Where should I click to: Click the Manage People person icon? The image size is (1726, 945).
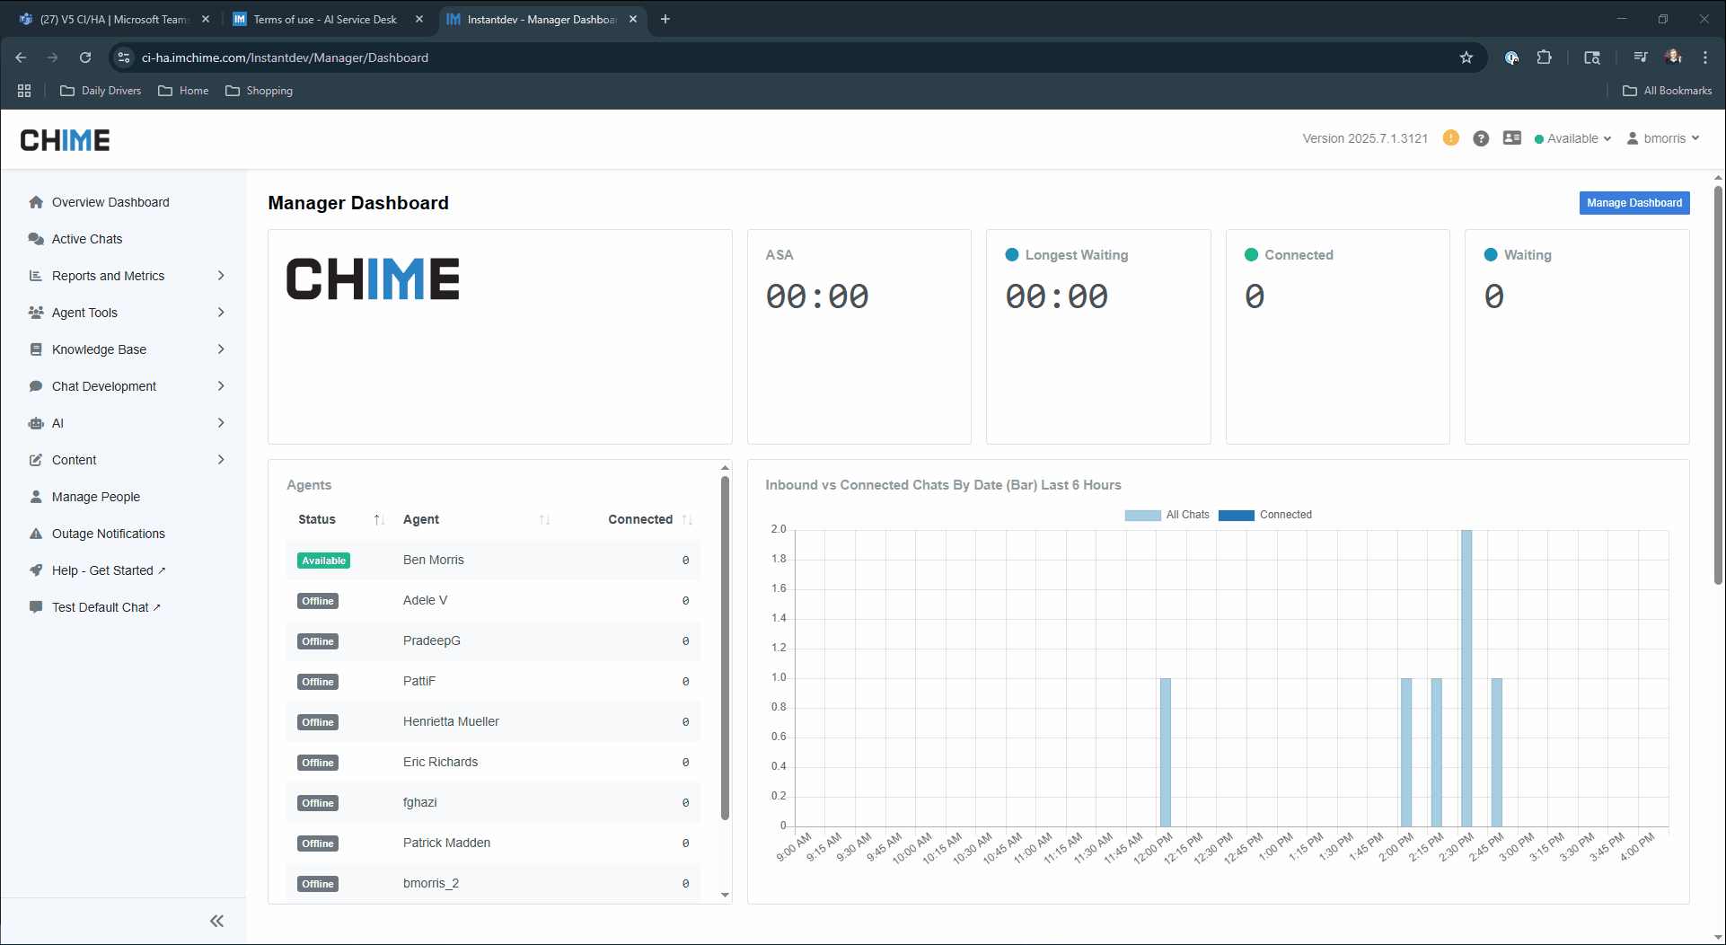(36, 497)
